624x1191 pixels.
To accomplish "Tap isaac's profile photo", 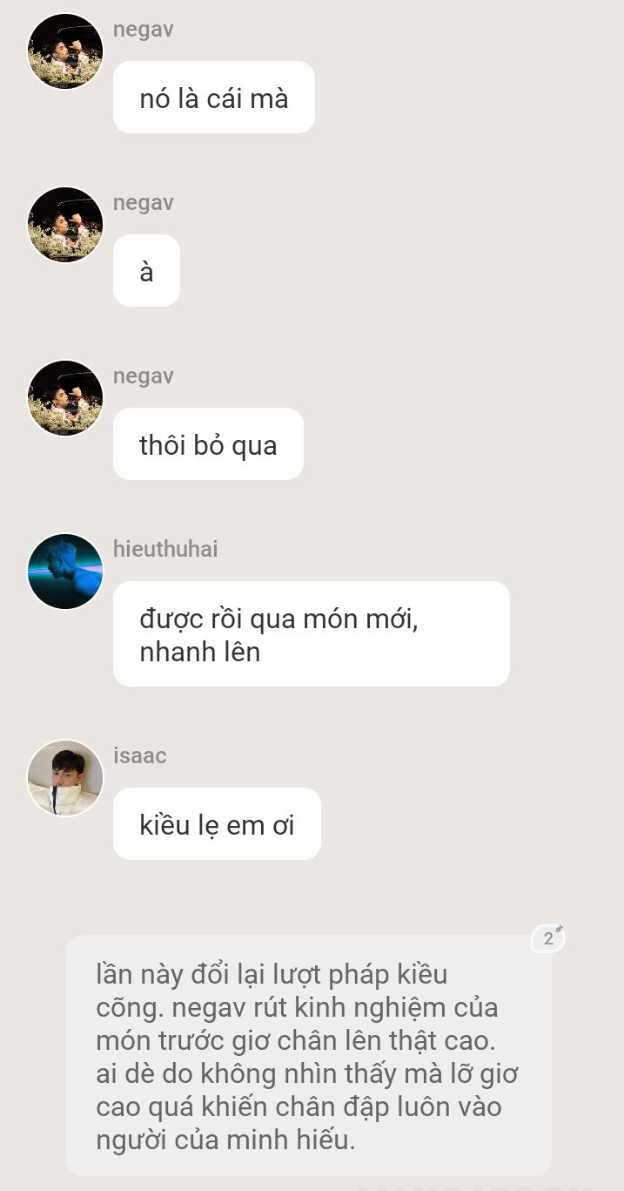I will coord(65,778).
